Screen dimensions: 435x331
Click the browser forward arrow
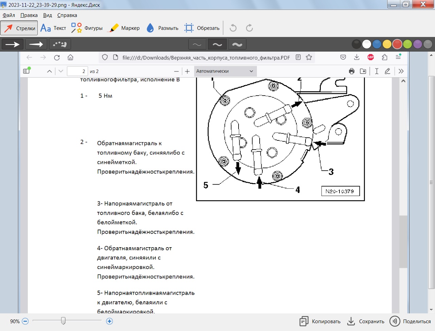point(43,57)
